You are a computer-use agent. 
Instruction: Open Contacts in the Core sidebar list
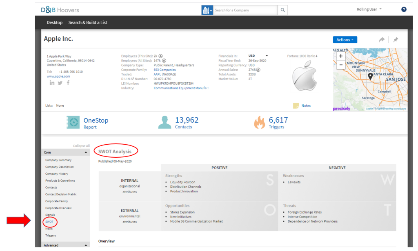click(x=51, y=188)
